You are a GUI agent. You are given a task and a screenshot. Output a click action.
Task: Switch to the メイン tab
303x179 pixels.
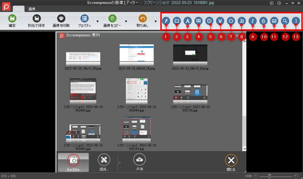click(19, 9)
